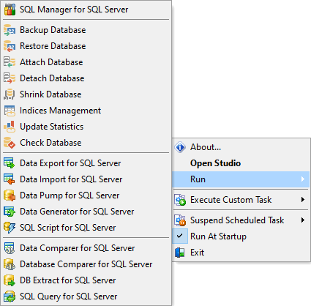Choose Exit from the tray menu
Viewport: 311px width, 306px height.
point(241,253)
